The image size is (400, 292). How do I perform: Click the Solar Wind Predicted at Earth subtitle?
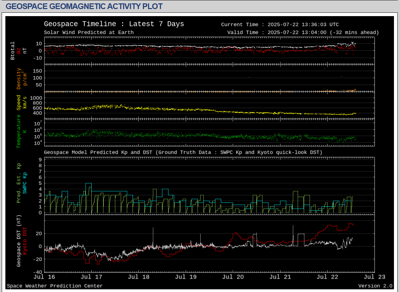click(x=89, y=33)
